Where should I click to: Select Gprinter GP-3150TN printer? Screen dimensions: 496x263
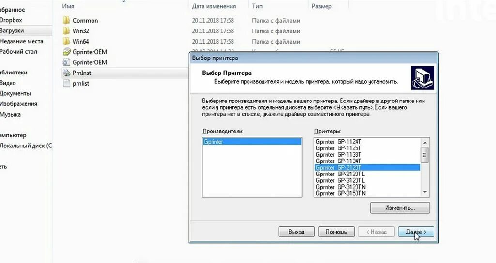point(368,193)
